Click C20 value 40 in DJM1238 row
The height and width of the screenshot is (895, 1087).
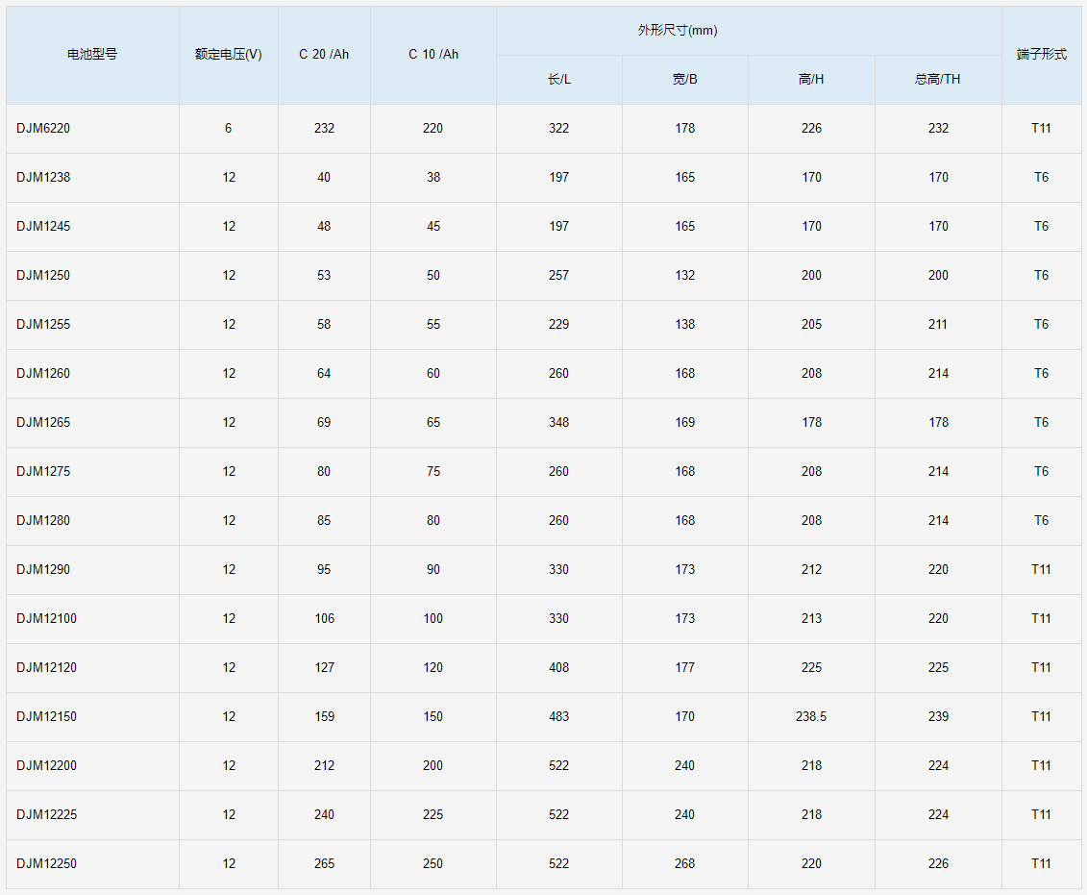324,178
